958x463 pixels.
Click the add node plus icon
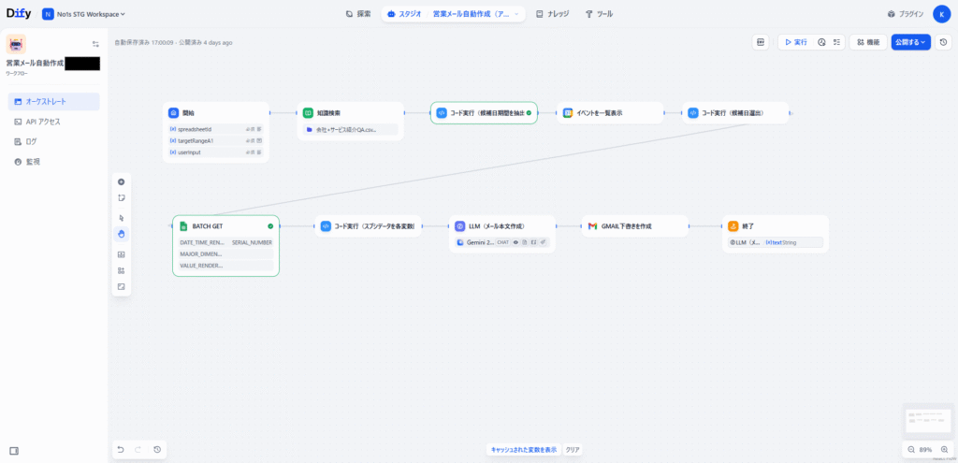(x=121, y=181)
